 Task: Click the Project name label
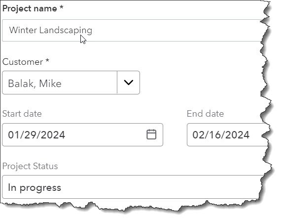33,8
